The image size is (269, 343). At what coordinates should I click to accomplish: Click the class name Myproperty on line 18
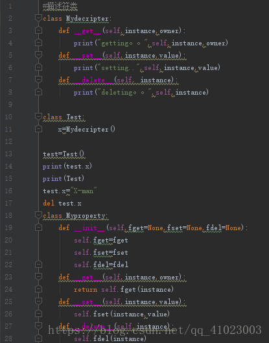point(86,216)
